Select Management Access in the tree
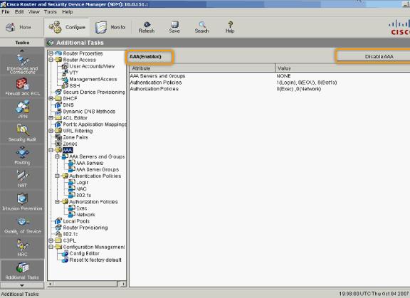The image size is (410, 298). point(93,79)
